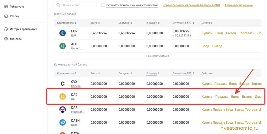Click Продать in DAI row

pyautogui.click(x=222, y=97)
